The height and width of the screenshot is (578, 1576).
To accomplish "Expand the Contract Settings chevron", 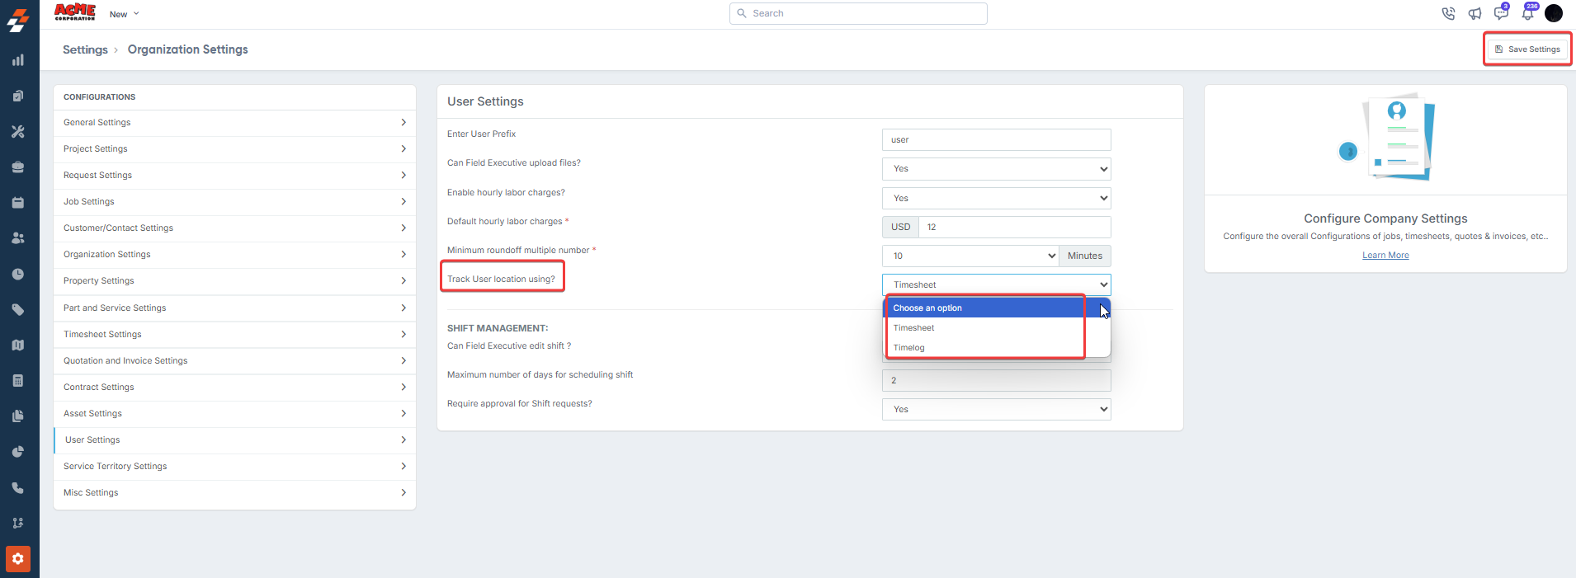I will click(x=403, y=387).
